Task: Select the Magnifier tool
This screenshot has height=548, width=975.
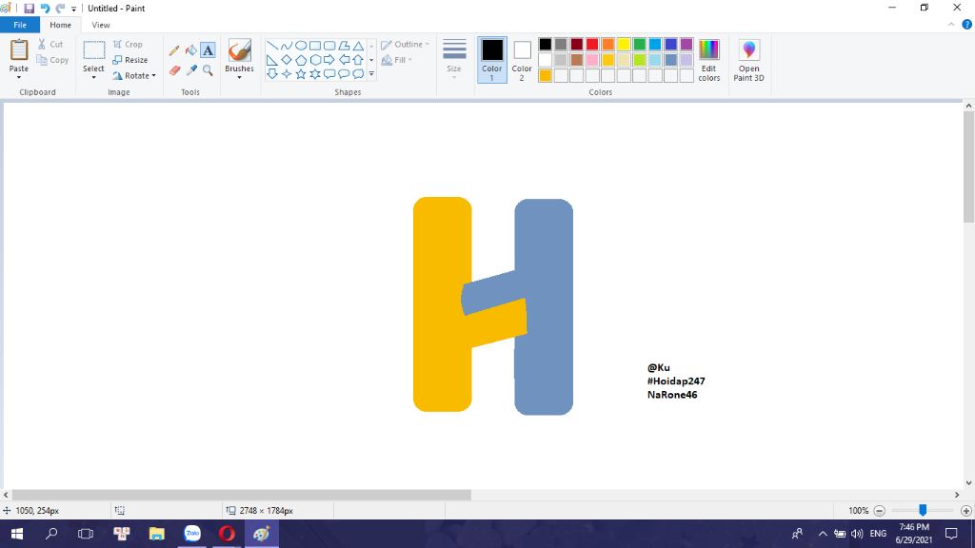Action: pyautogui.click(x=208, y=70)
